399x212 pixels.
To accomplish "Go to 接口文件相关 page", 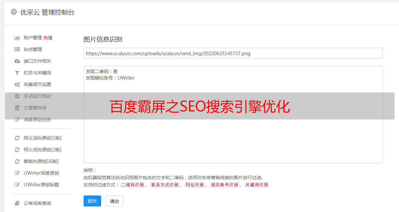I will (x=37, y=61).
